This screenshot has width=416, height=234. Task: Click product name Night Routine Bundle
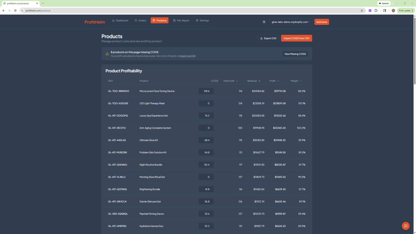point(151,165)
